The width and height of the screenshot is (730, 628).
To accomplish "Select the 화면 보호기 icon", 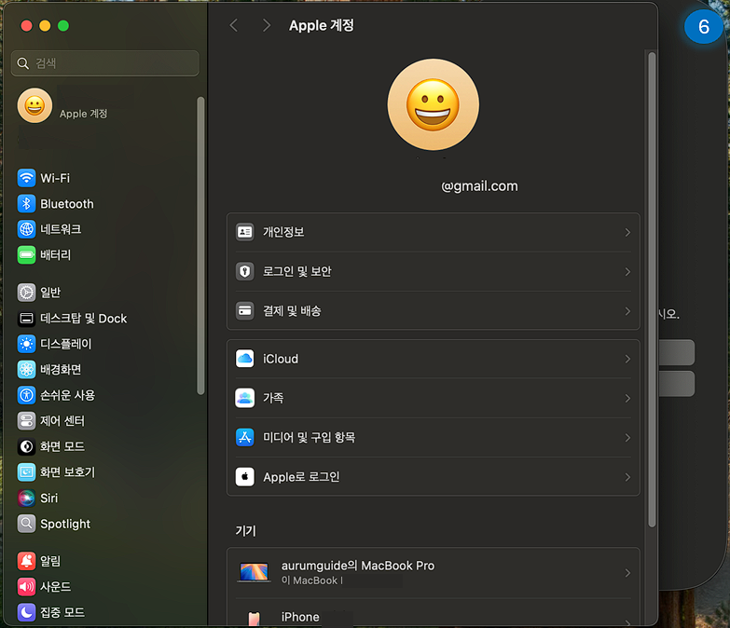I will click(x=26, y=472).
